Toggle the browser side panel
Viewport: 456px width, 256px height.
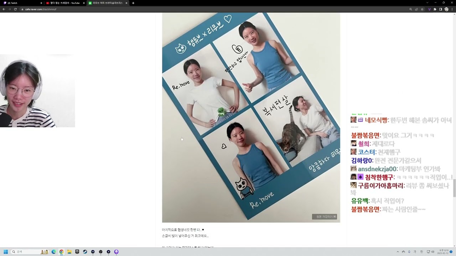pos(441,9)
